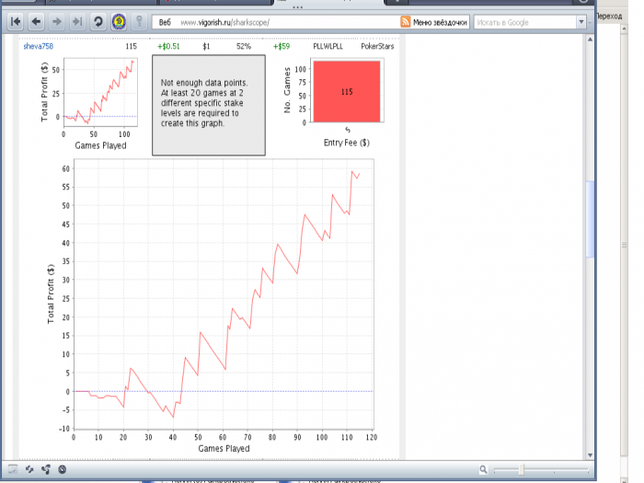Click the page scrollbar up arrow
The image size is (644, 483).
(x=590, y=40)
